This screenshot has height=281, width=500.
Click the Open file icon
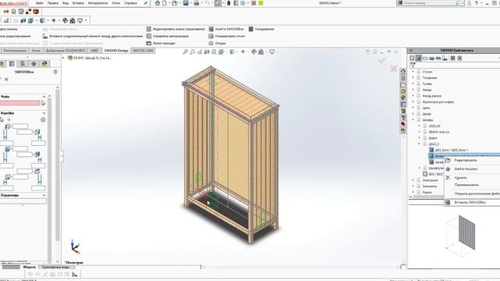coord(174,3)
